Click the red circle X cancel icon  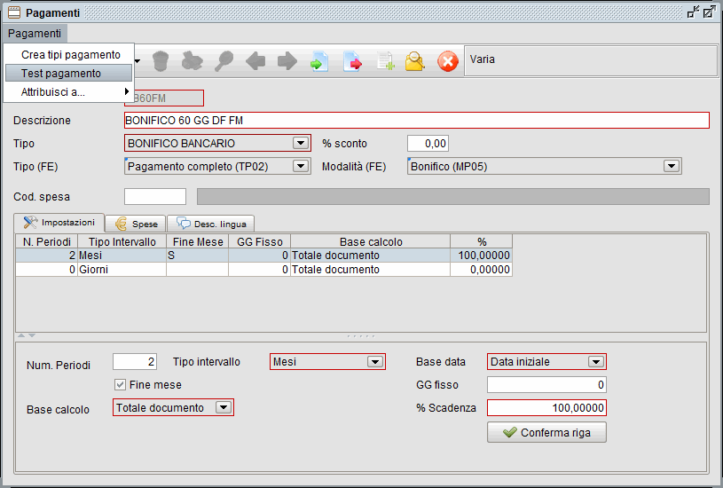[x=448, y=61]
